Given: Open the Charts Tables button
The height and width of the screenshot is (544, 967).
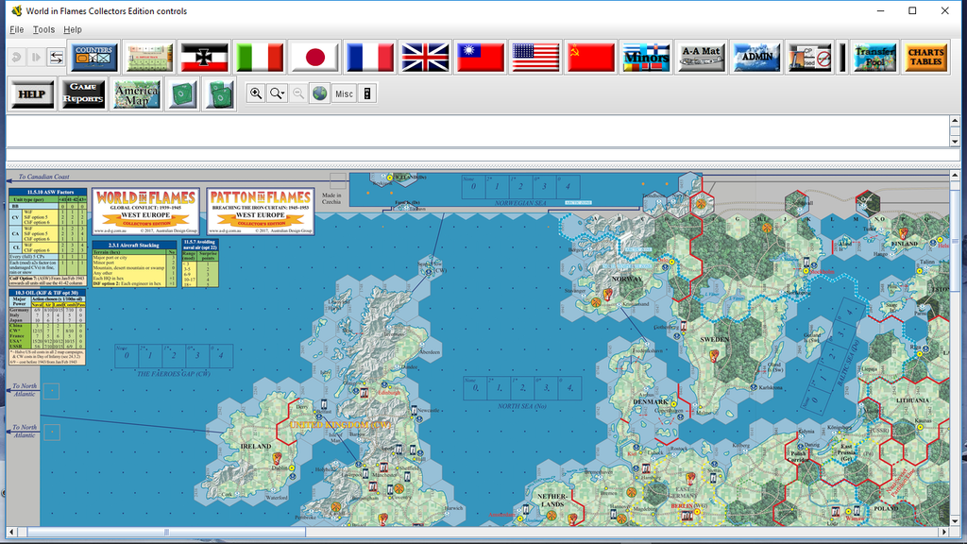Looking at the screenshot, I should point(925,58).
